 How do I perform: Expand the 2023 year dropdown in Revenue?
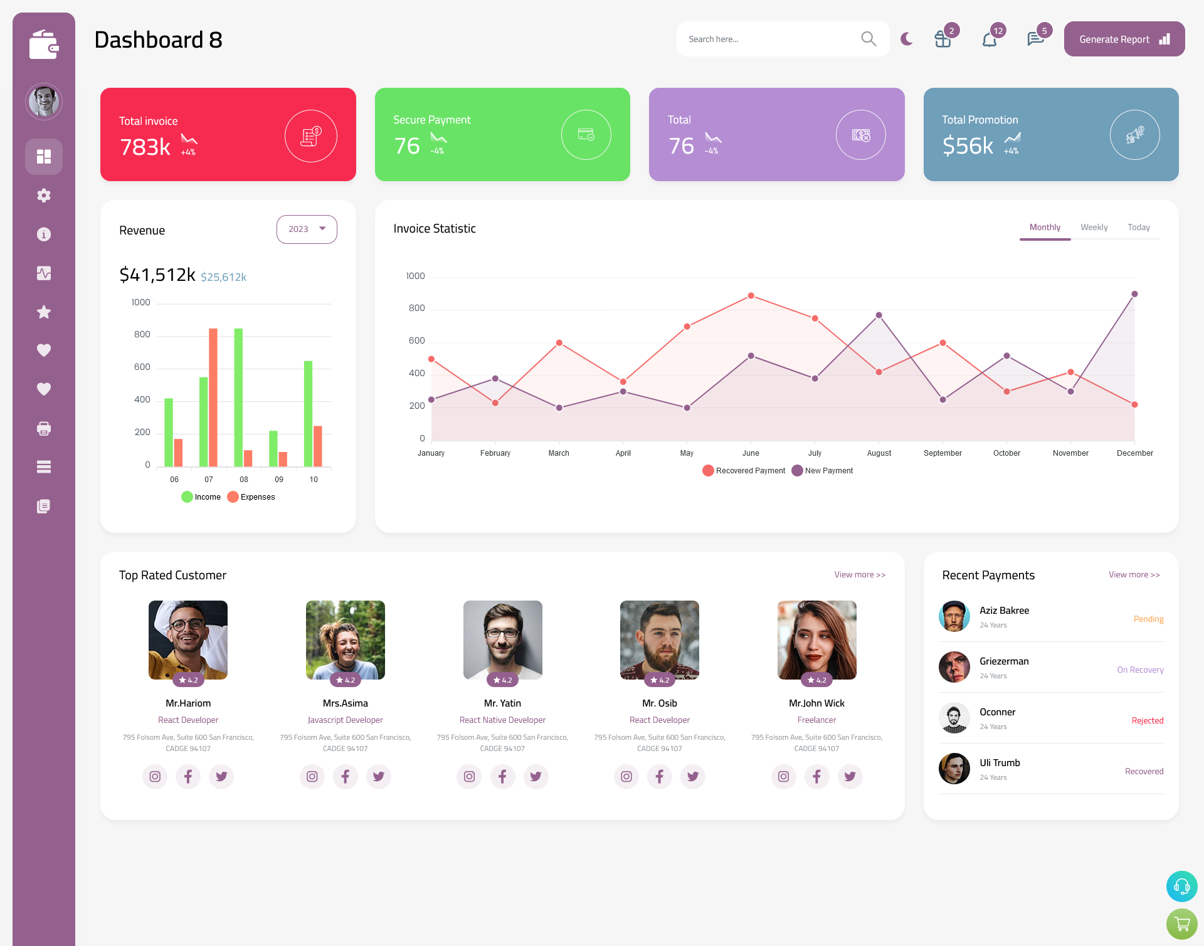coord(307,229)
